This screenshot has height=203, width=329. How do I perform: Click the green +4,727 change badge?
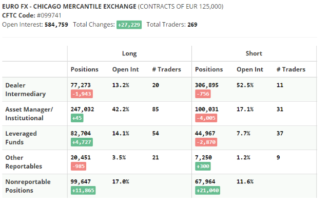[x=82, y=142]
